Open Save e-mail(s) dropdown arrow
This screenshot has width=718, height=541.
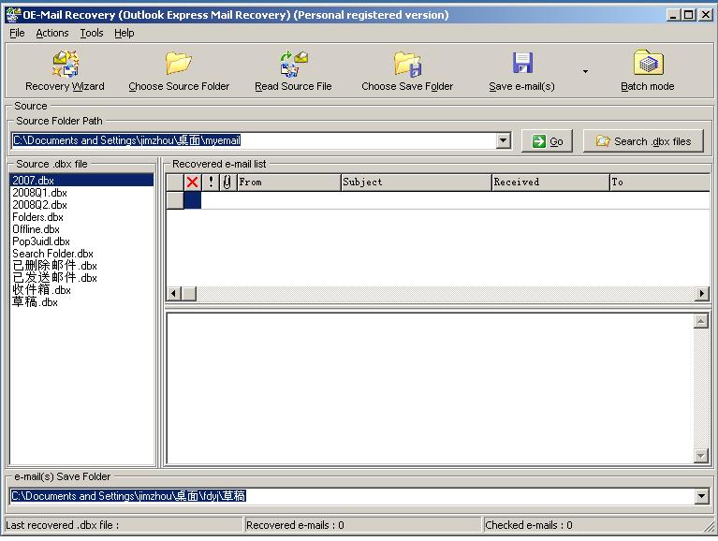(586, 71)
